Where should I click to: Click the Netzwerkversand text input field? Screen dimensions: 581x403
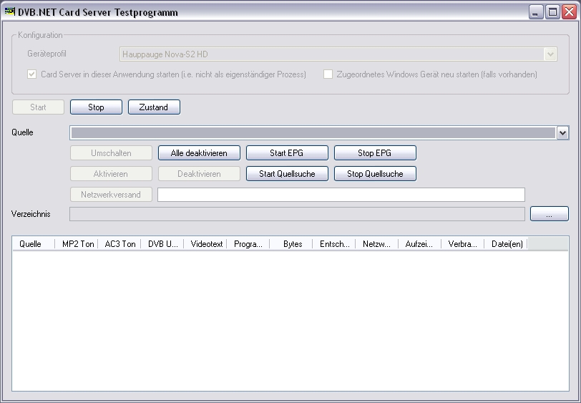(x=341, y=195)
